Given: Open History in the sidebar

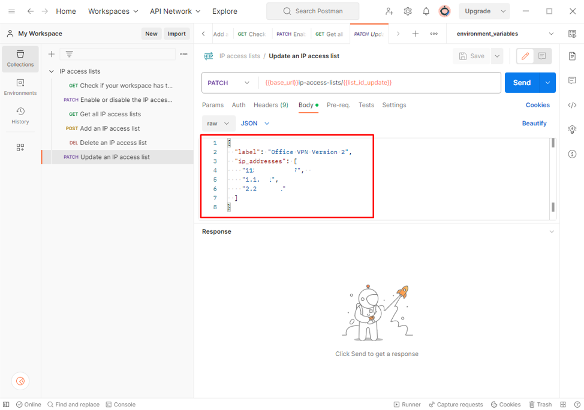Looking at the screenshot, I should click(20, 116).
